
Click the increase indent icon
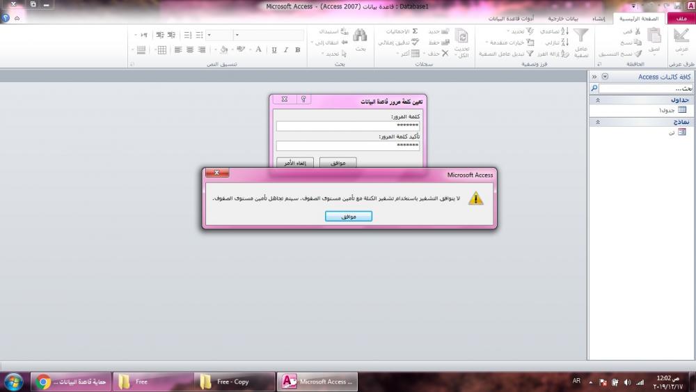tap(160, 35)
